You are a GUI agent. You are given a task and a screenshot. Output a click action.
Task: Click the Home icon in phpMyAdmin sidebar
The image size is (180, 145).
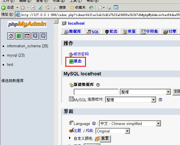pos(11,36)
